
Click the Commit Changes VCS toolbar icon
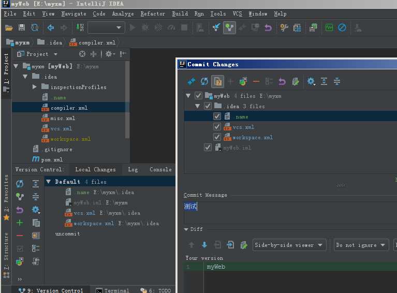(229, 27)
